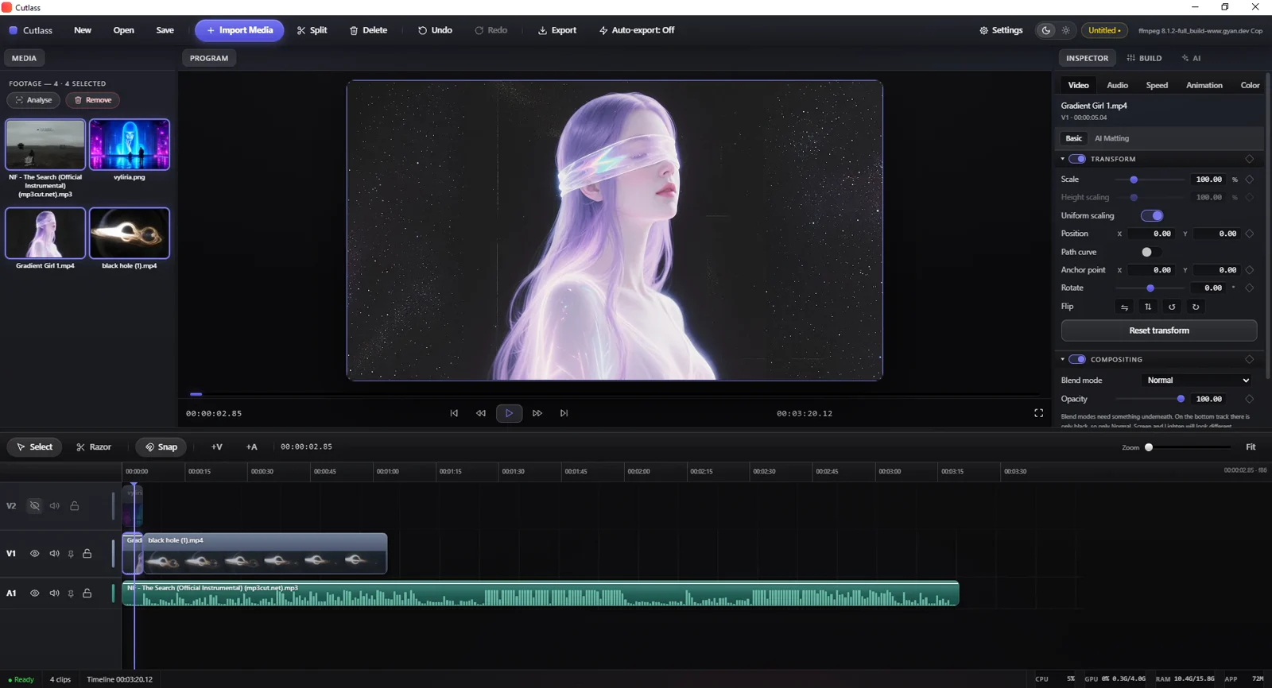Export the project
This screenshot has height=688, width=1272.
pos(557,30)
